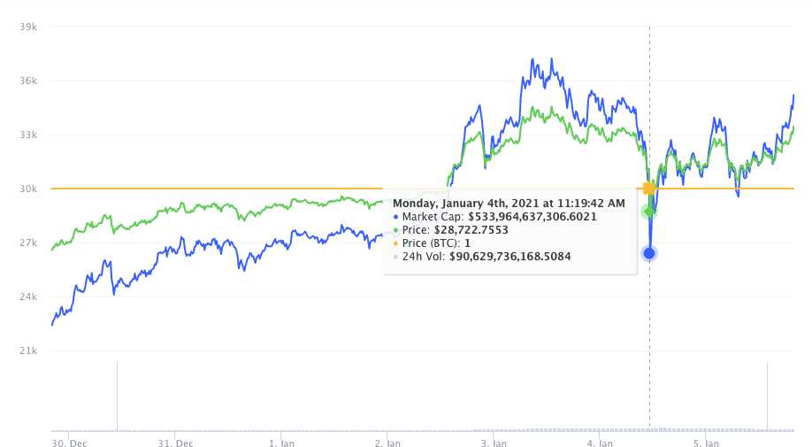This screenshot has width=812, height=447.
Task: Click the 21k y-axis label
Action: tap(28, 351)
